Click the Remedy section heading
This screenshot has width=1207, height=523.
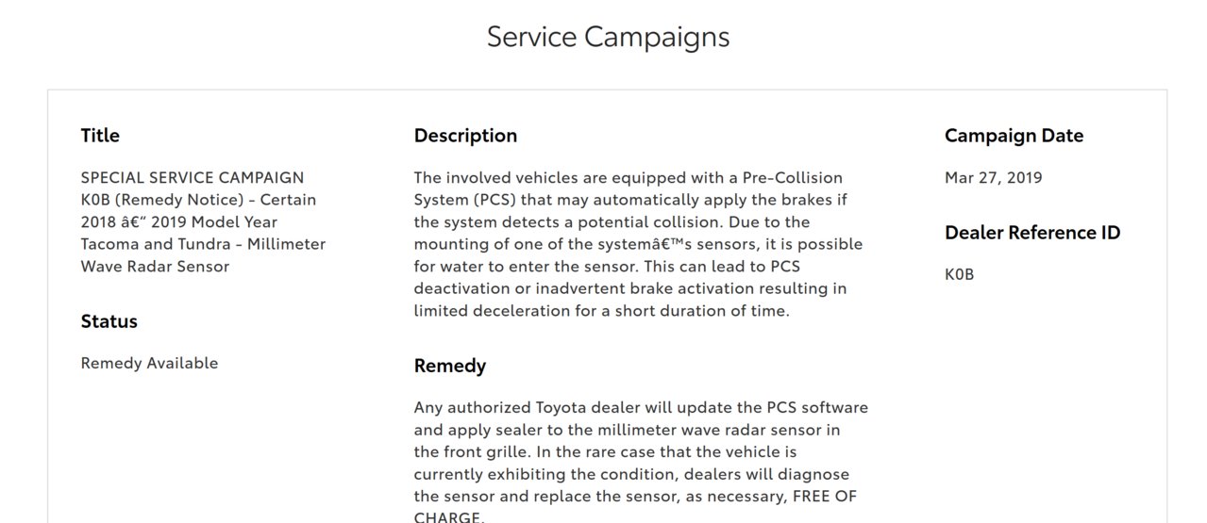[x=450, y=366]
